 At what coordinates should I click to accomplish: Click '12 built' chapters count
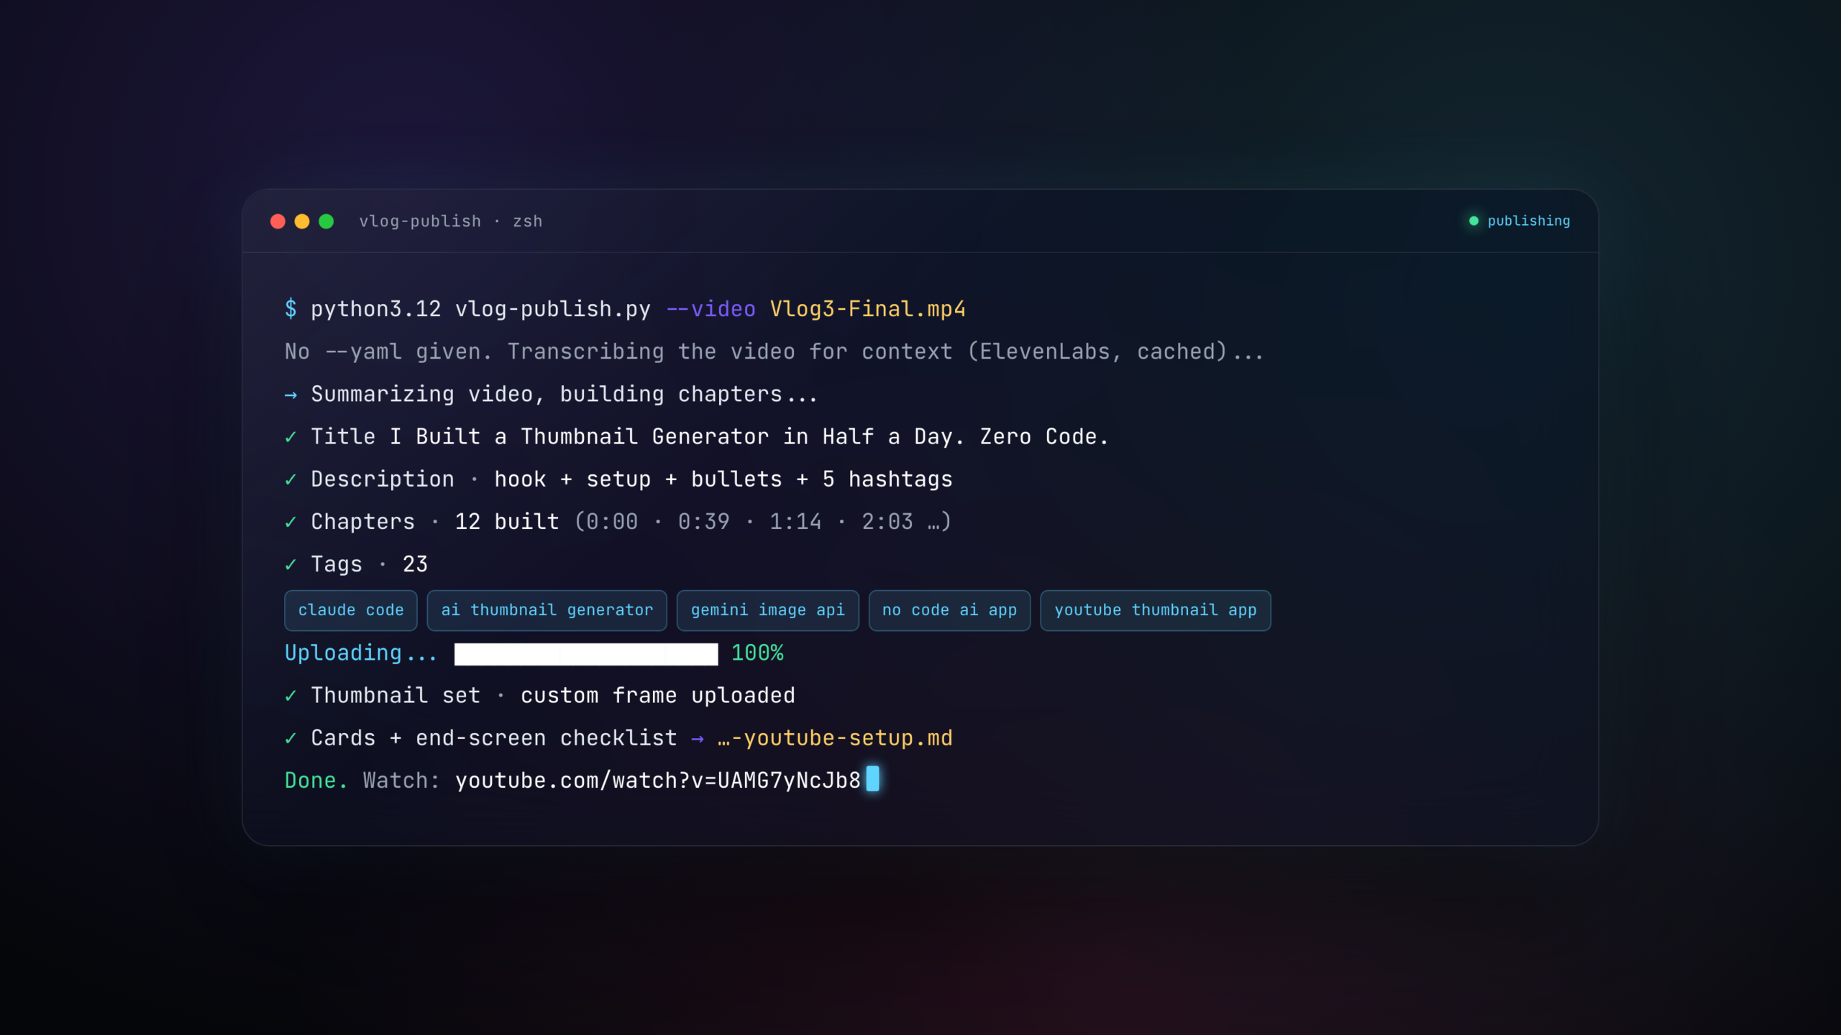pos(507,521)
